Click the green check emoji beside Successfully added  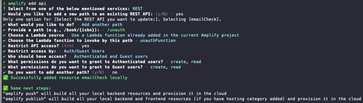pyautogui.click(x=5, y=78)
